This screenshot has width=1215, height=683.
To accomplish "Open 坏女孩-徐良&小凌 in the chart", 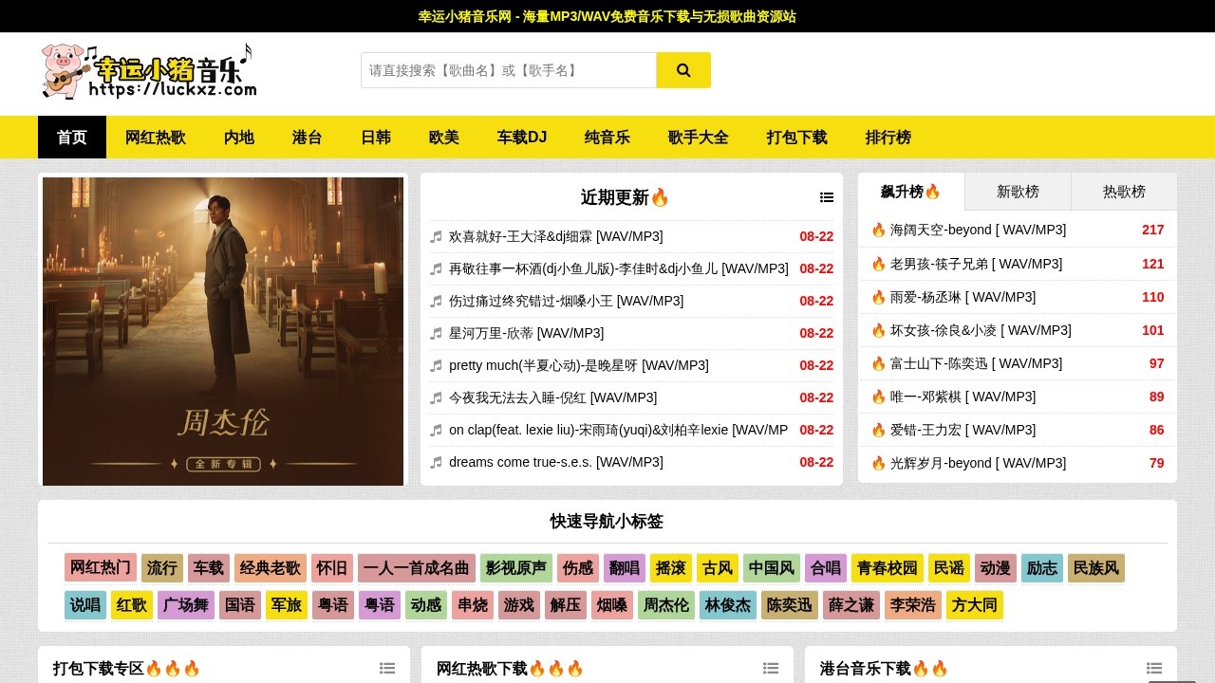I will (981, 330).
